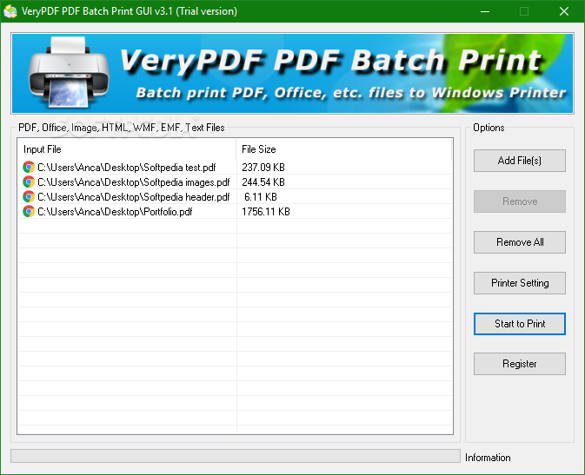585x475 pixels.
Task: Select the row C:\Users\Anca\Desktop\Softpedia images.pdf
Action: coord(235,182)
